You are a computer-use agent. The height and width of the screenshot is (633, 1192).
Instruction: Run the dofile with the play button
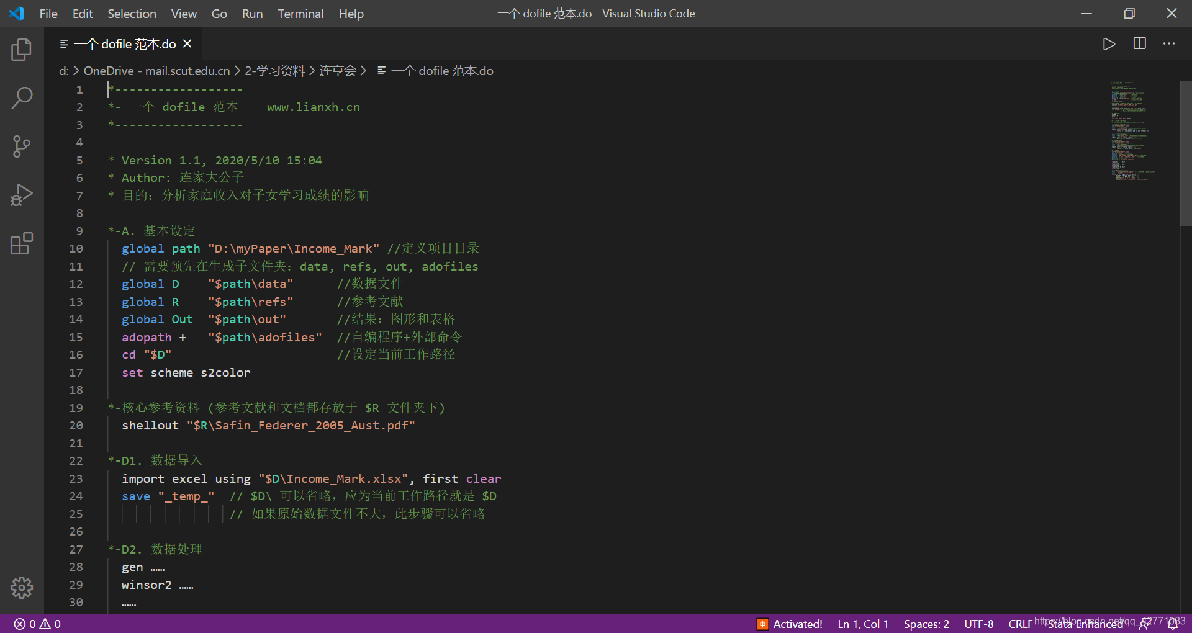point(1109,43)
